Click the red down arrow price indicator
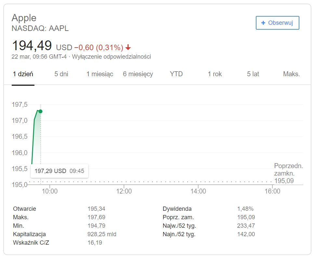The width and height of the screenshot is (314, 258). [x=128, y=48]
